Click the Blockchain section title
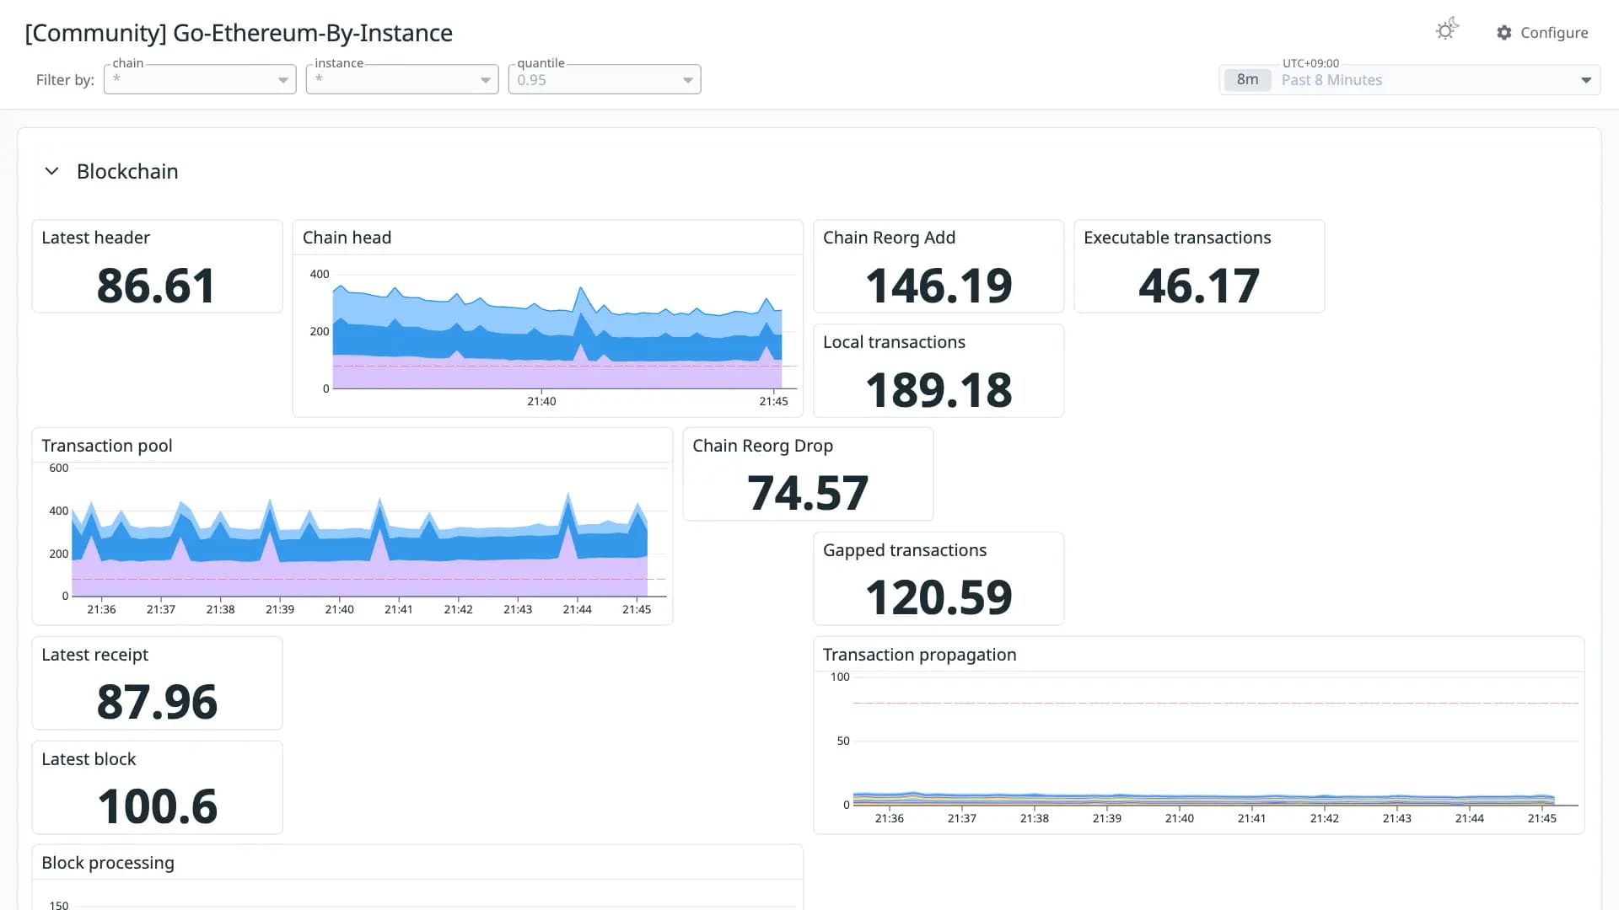 (127, 171)
